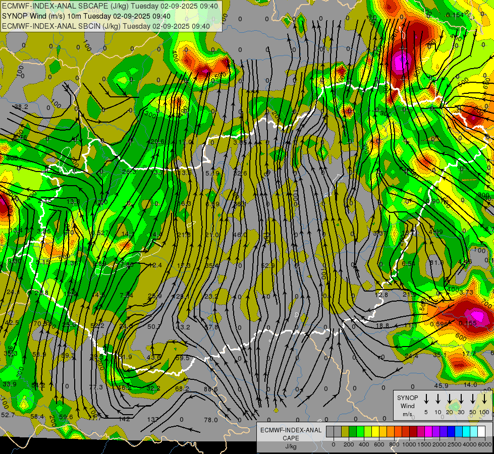Click the 'SYNOP Wind m/s' legend label
Viewport: 494px width, 454px height.
click(x=407, y=406)
